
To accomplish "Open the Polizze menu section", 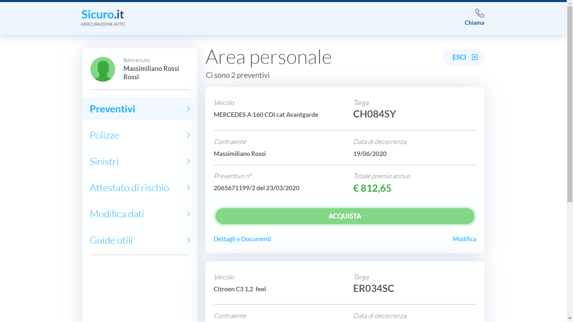I will 140,135.
